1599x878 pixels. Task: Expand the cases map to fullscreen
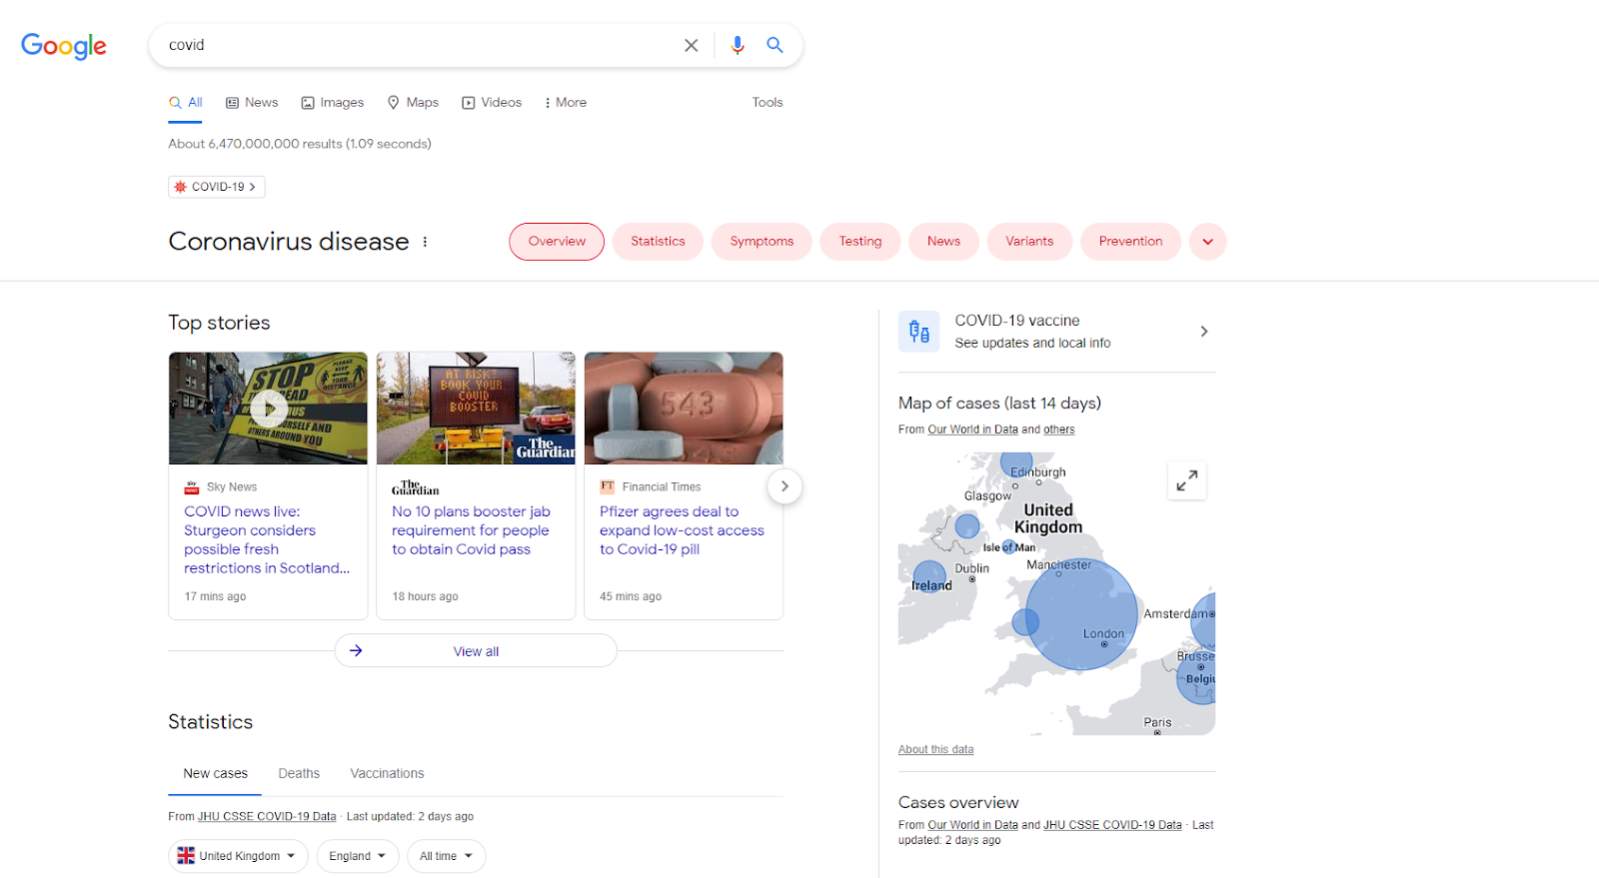pyautogui.click(x=1187, y=481)
